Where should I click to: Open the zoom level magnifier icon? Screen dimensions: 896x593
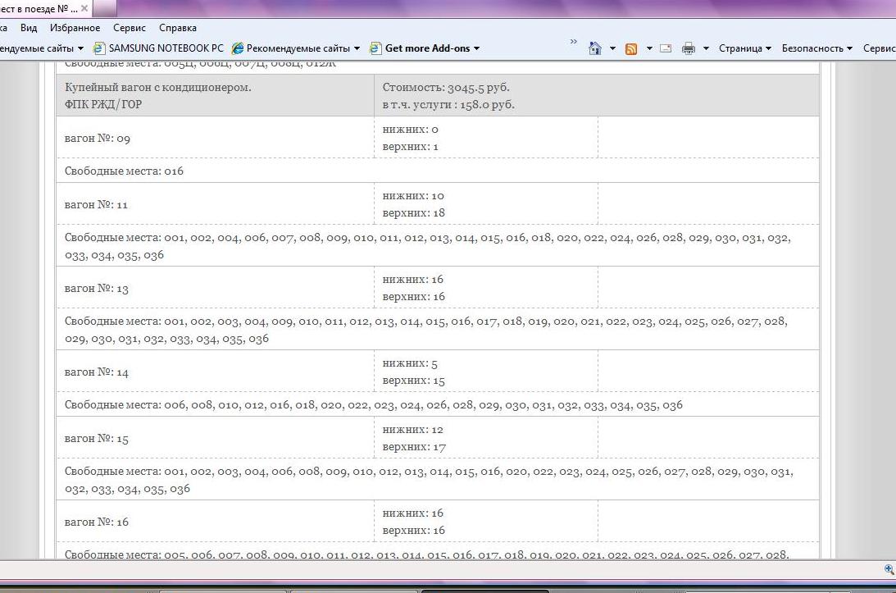(x=889, y=569)
